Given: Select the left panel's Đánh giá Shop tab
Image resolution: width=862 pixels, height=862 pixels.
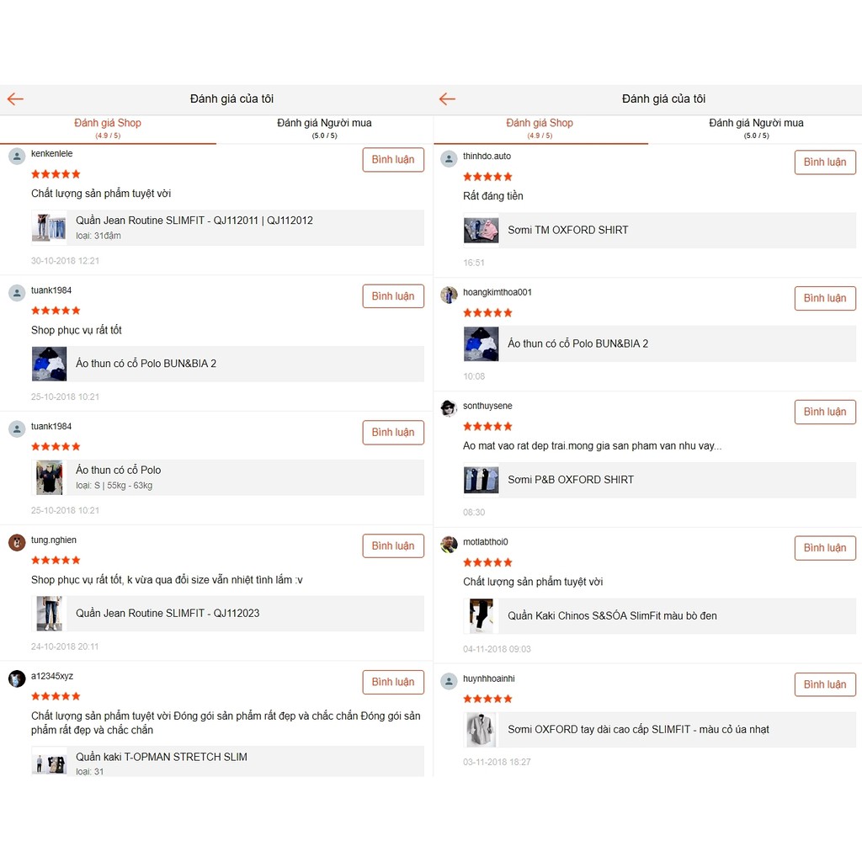Looking at the screenshot, I should point(108,128).
